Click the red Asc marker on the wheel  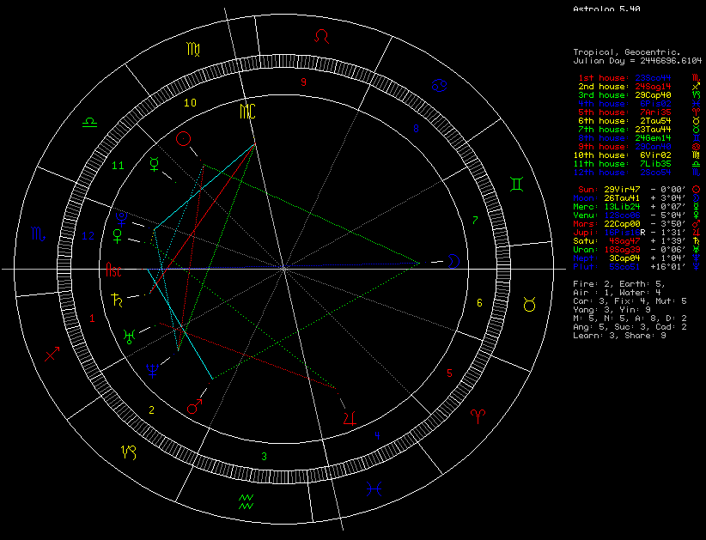pyautogui.click(x=113, y=270)
